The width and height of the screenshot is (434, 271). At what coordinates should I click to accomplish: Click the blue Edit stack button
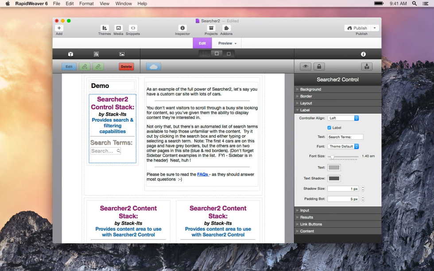pyautogui.click(x=69, y=67)
